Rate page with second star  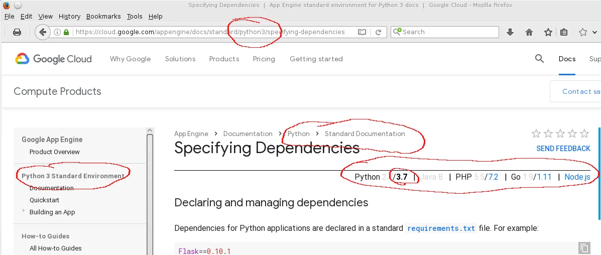548,134
